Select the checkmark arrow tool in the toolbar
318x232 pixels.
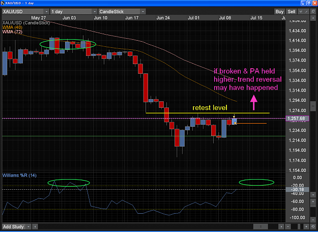click(x=301, y=12)
